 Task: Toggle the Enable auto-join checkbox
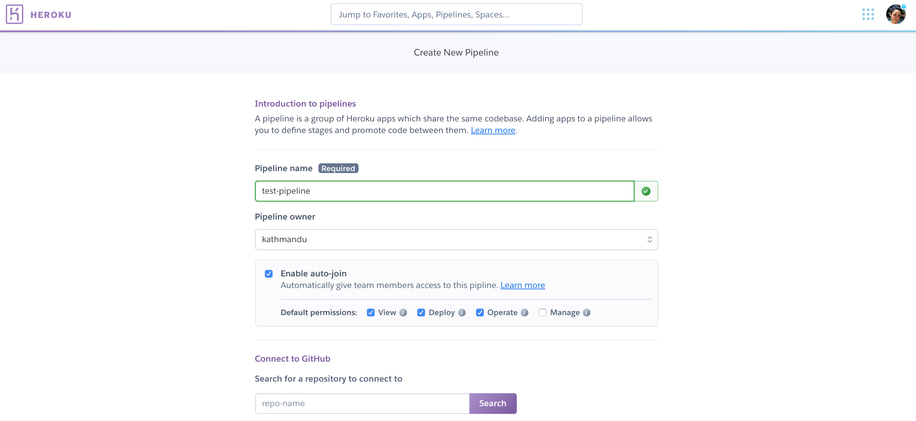coord(269,273)
